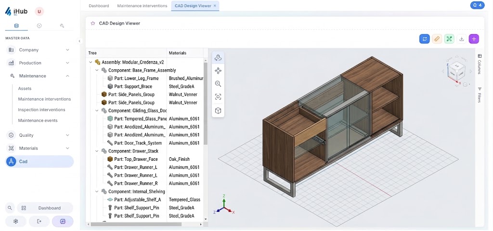Click the Oak_Finish material cell
Viewport: 493px width, 231px height.
click(185, 159)
